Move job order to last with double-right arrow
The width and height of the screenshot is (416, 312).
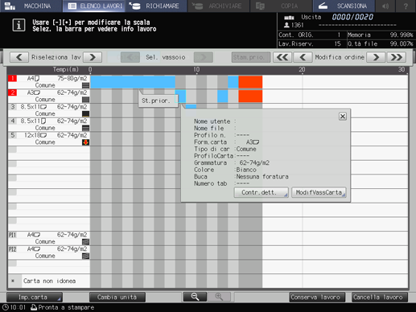pyautogui.click(x=397, y=57)
